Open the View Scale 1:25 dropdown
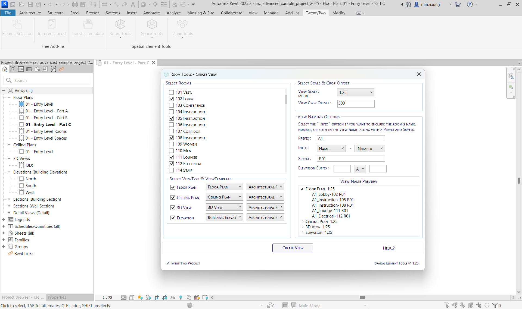The width and height of the screenshot is (522, 309). (x=355, y=93)
